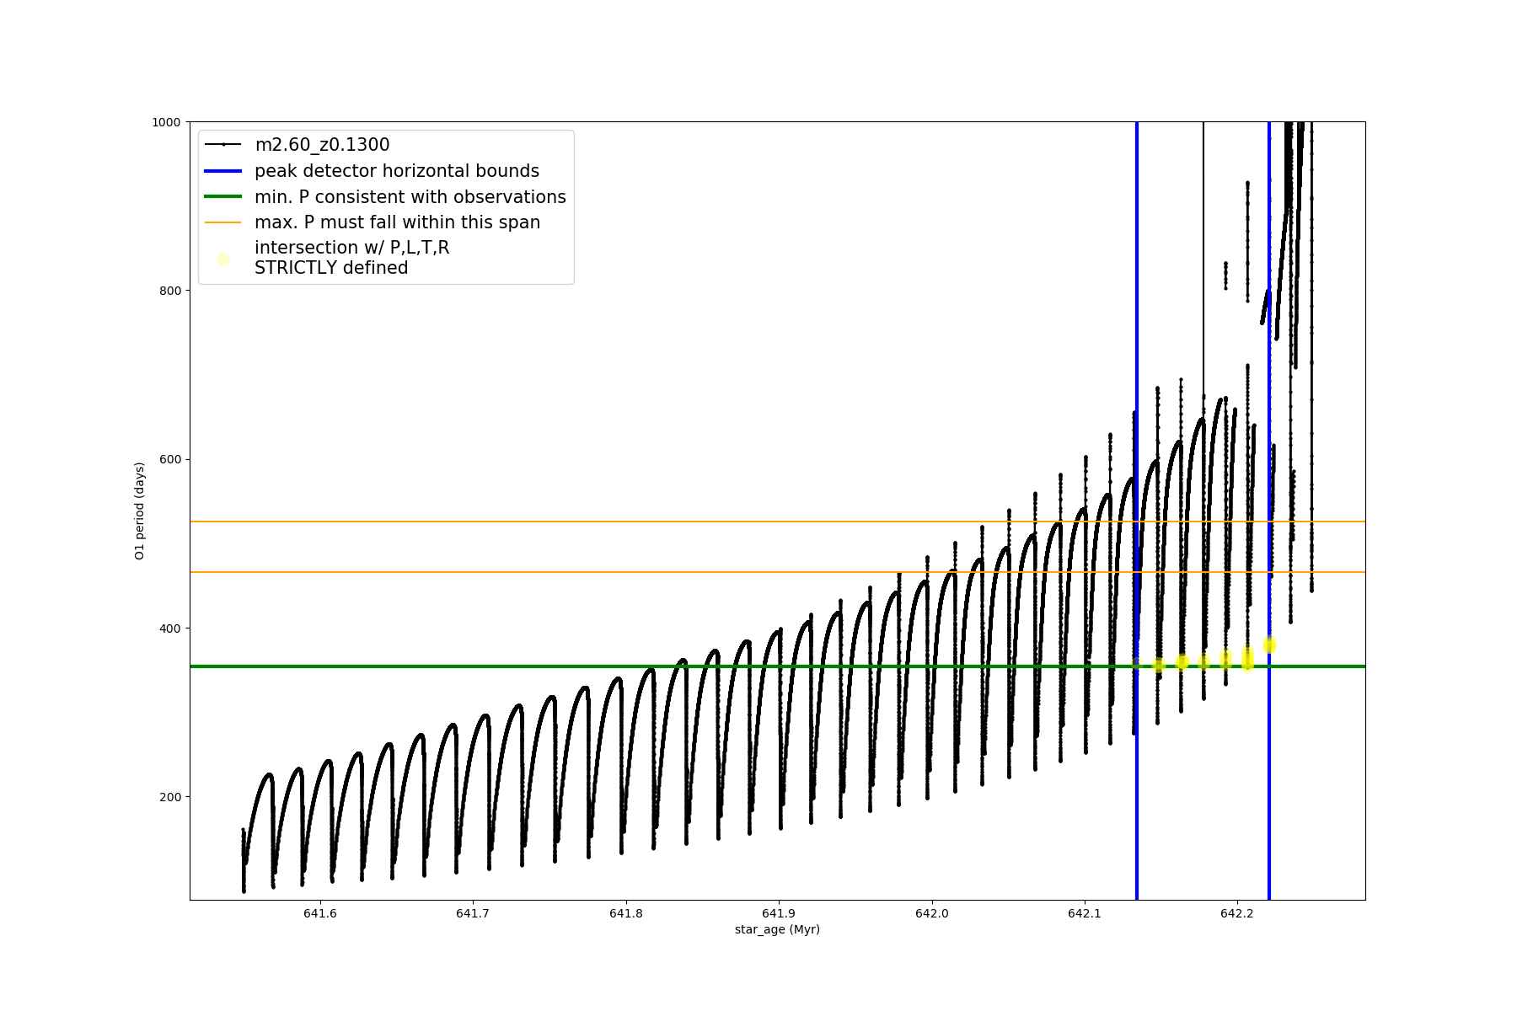Click the 641.6 x-axis tick label

(x=319, y=913)
